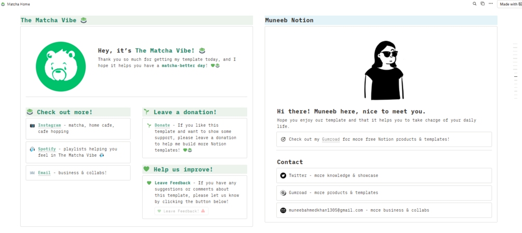Click the headphones icon before Spotify
This screenshot has width=522, height=233.
[32, 149]
